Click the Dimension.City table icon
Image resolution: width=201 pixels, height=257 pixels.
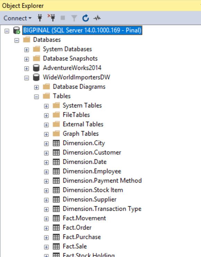tap(56, 143)
